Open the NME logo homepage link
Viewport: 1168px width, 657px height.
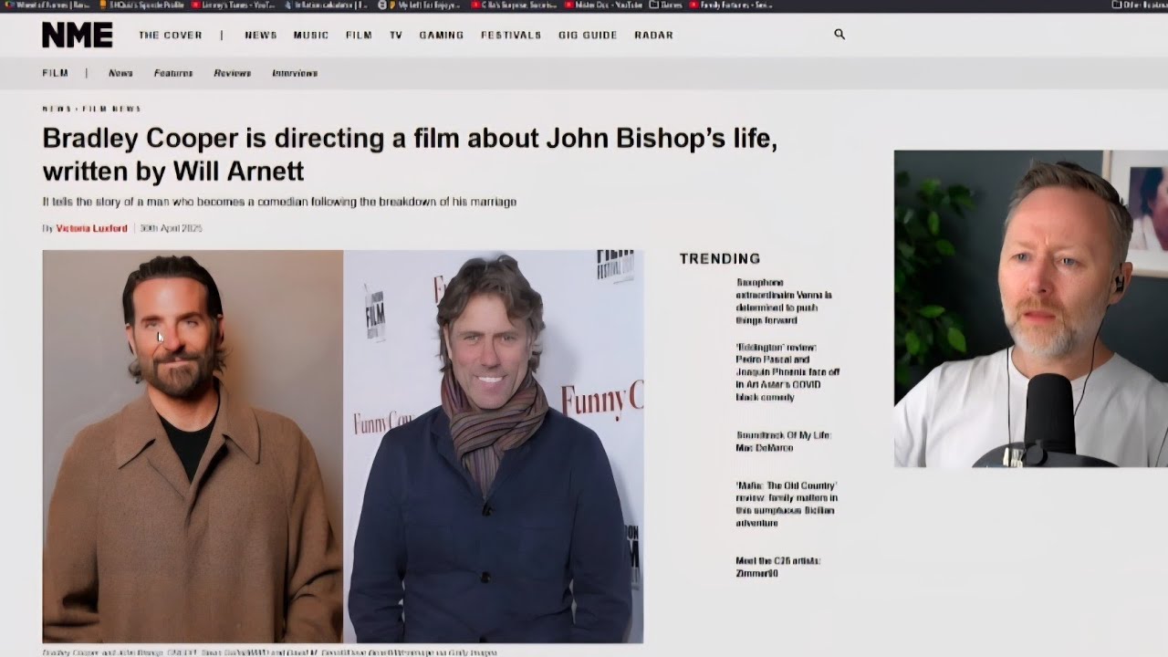(78, 35)
